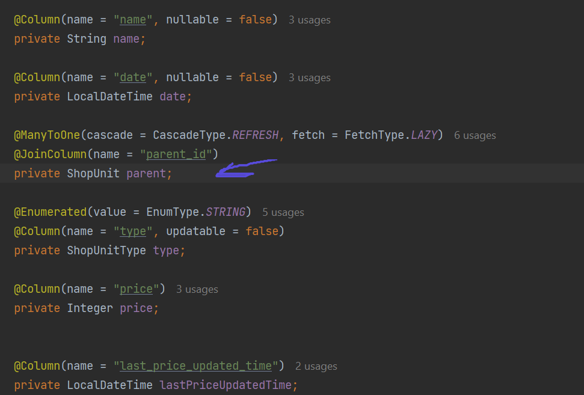
Task: Click the "type" column name string
Action: click(133, 231)
